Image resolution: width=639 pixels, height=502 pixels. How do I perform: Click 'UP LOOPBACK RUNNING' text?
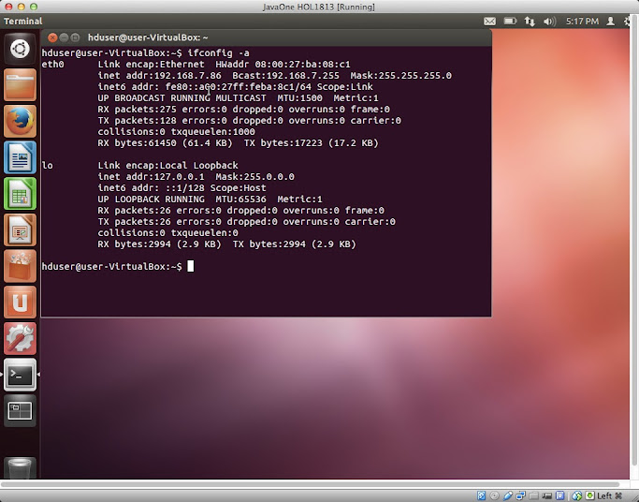(x=152, y=199)
